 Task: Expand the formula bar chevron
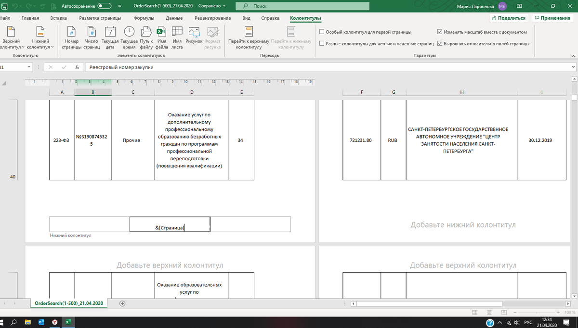pyautogui.click(x=573, y=67)
